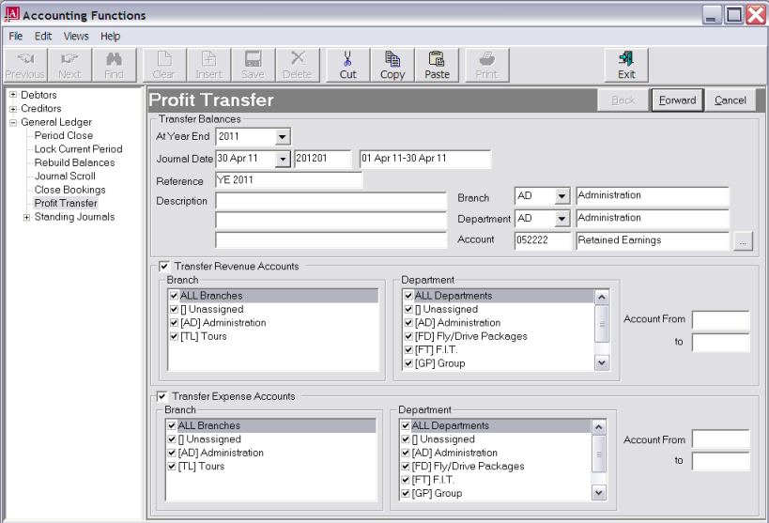Open the At Year End dropdown
The height and width of the screenshot is (523, 769).
point(282,137)
